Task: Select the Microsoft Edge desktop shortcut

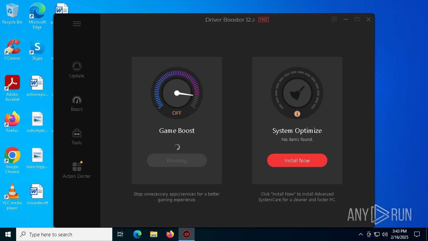Action: coord(37,16)
